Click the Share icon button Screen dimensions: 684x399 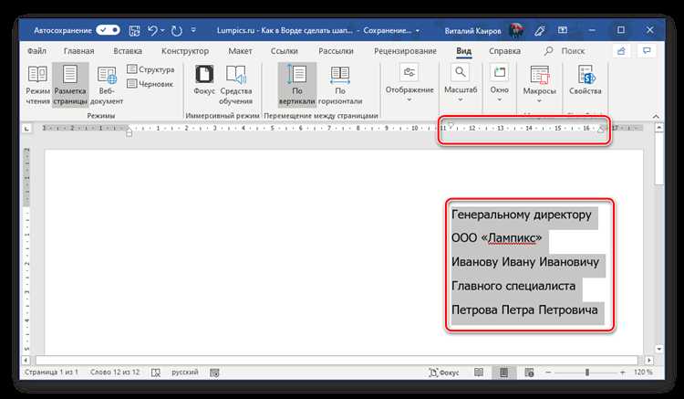621,51
